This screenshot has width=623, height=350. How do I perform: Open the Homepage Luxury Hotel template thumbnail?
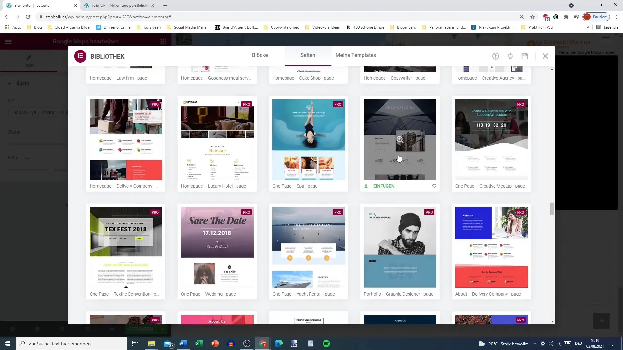click(x=217, y=139)
